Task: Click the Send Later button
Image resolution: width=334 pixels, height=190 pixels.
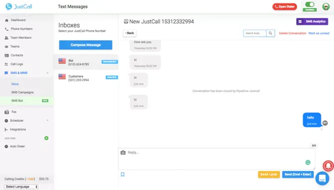Action: pos(269,175)
